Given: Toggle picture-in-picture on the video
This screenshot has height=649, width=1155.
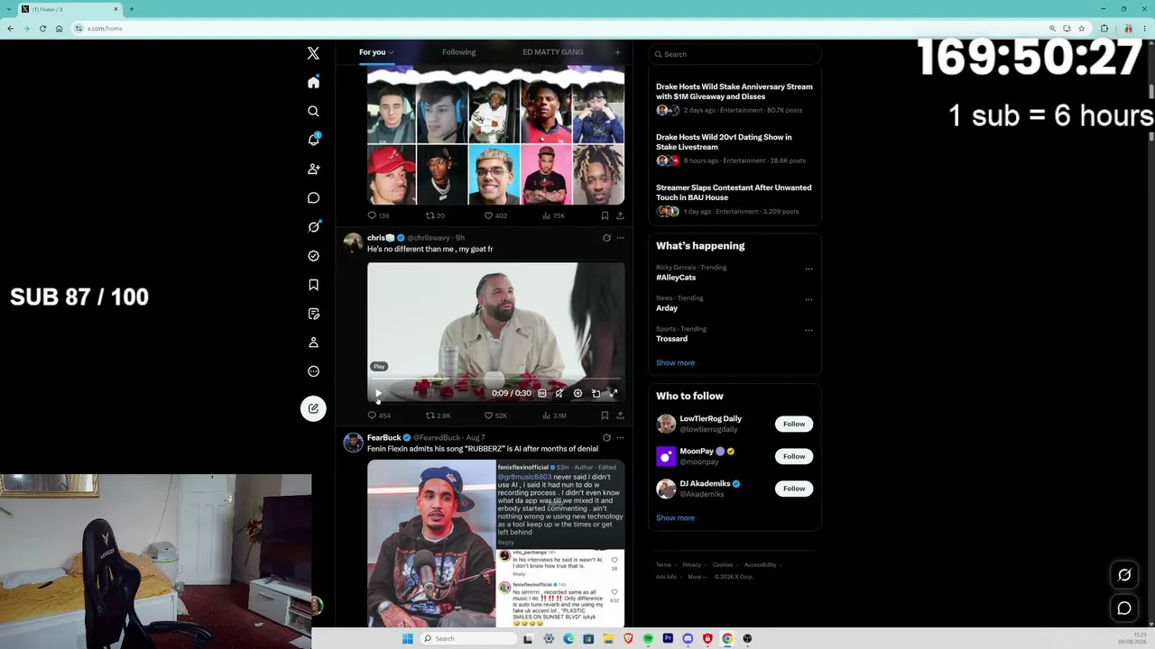Looking at the screenshot, I should coord(596,393).
